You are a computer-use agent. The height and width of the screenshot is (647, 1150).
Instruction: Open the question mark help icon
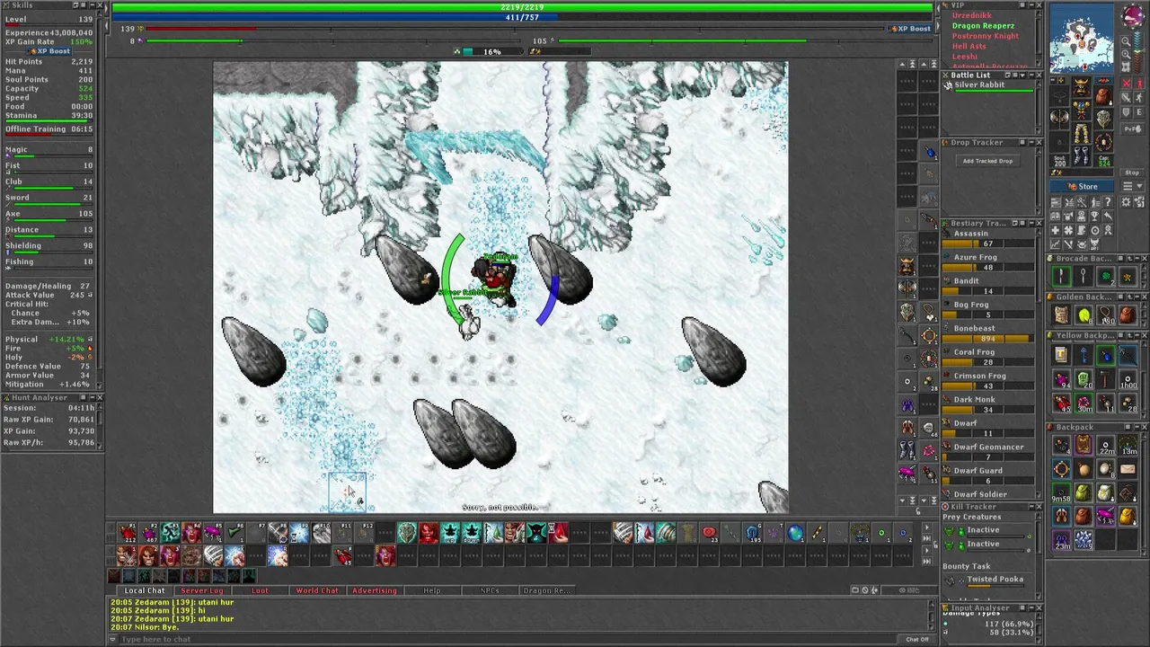point(1108,201)
